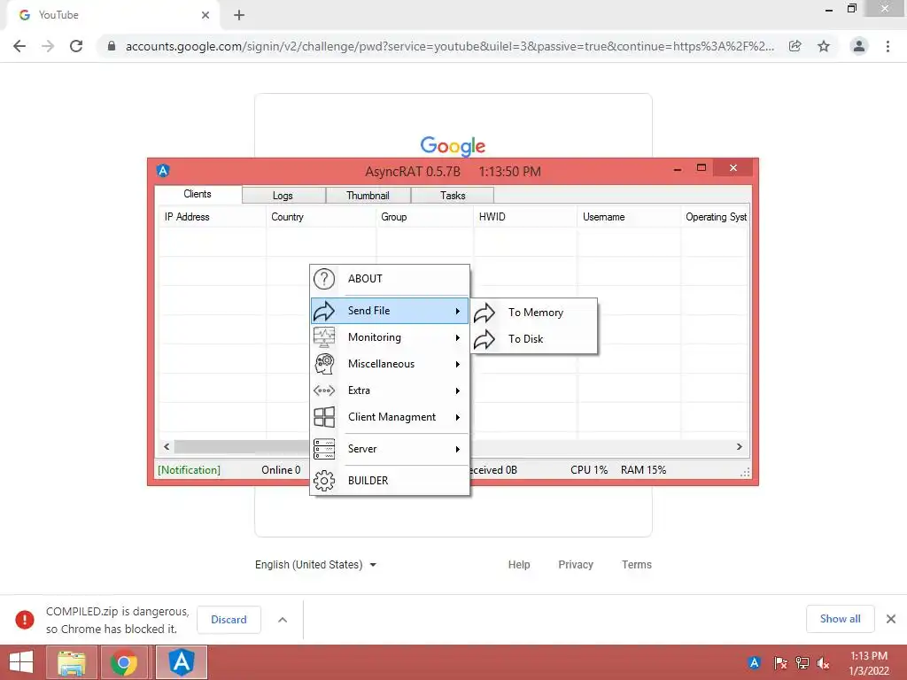
Task: Expand Send File submenu arrow
Action: point(458,311)
